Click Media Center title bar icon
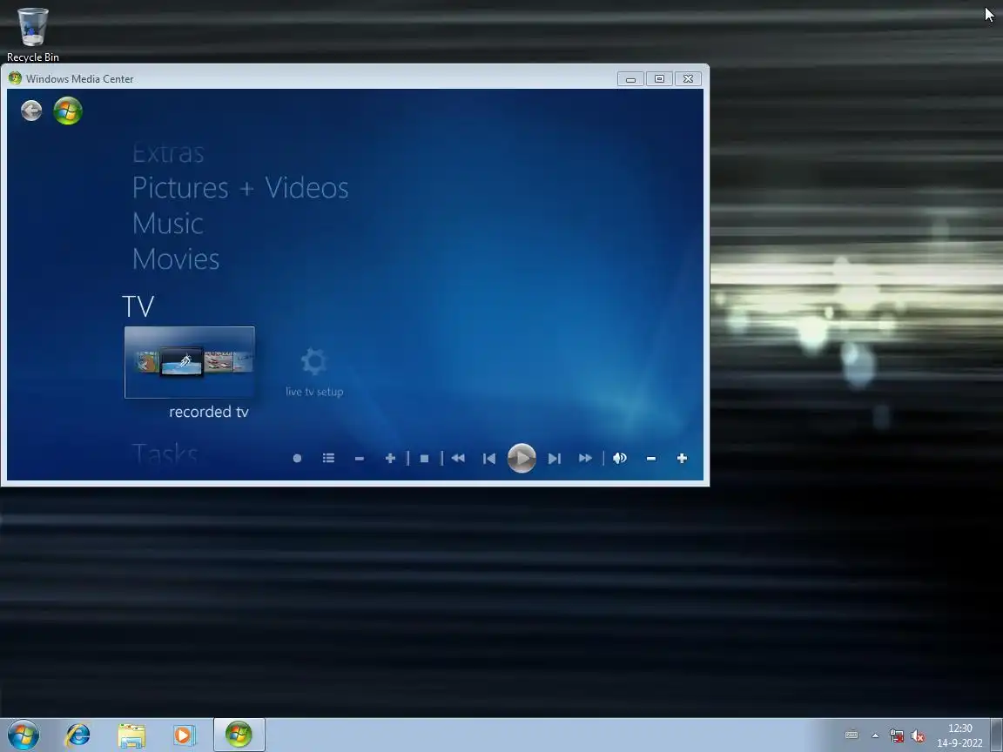This screenshot has width=1003, height=752. click(x=16, y=78)
